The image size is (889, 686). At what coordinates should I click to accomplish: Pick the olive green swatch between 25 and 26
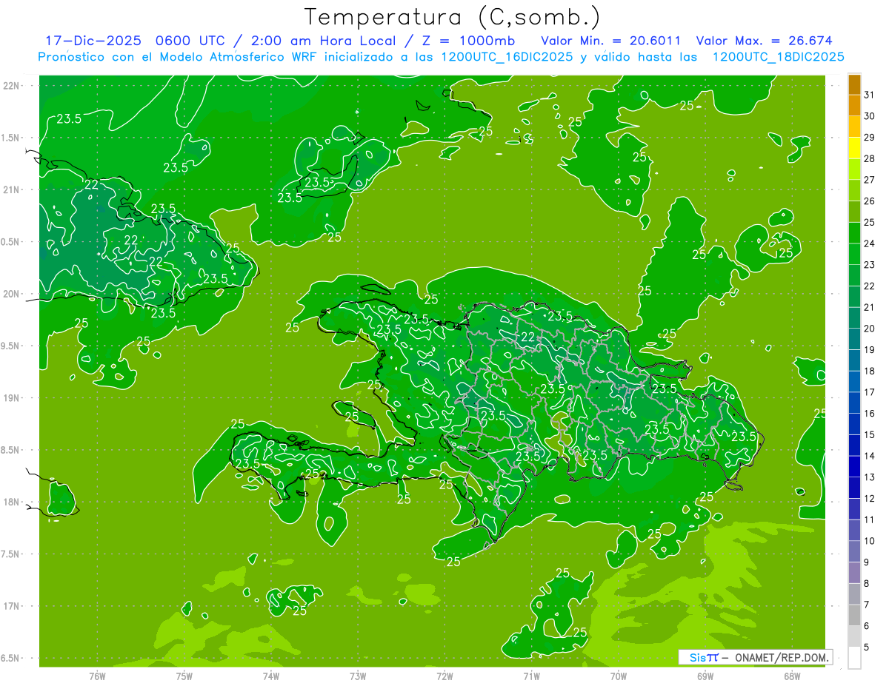click(x=854, y=212)
